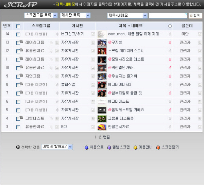Open the post titled 에디터이미지3
Image resolution: width=204 pixels, height=185 pixels.
click(x=120, y=85)
